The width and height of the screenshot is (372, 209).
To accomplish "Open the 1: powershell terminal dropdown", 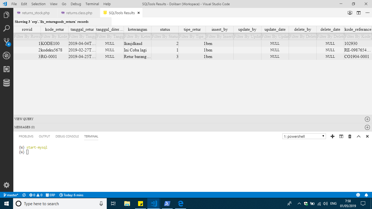I will click(304, 136).
